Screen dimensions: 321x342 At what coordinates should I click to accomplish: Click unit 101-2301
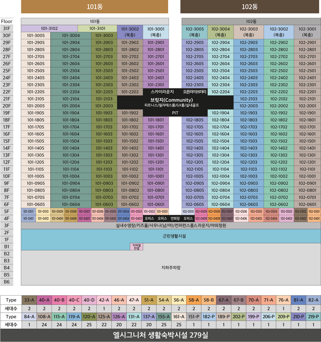[x=156, y=85]
